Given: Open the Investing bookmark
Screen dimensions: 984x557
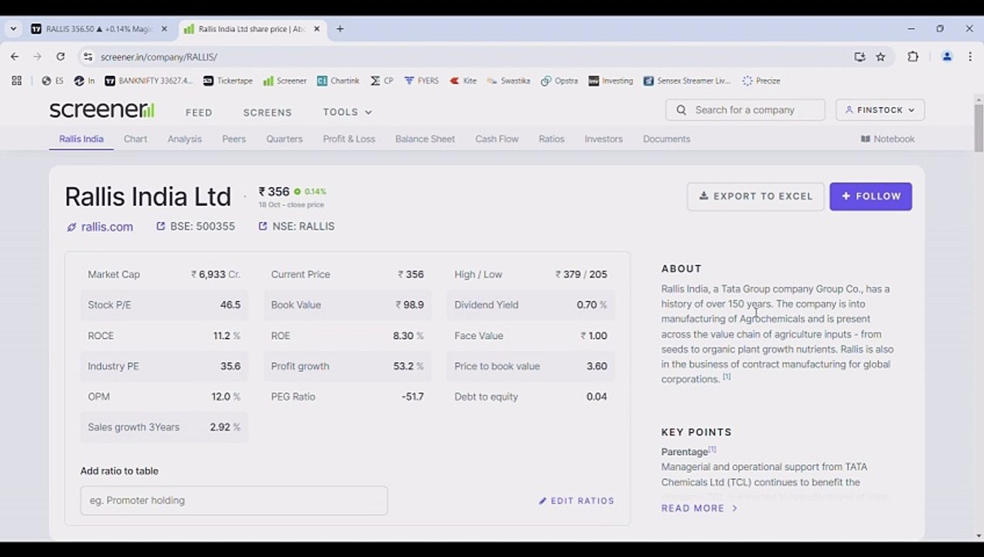Looking at the screenshot, I should pyautogui.click(x=610, y=80).
